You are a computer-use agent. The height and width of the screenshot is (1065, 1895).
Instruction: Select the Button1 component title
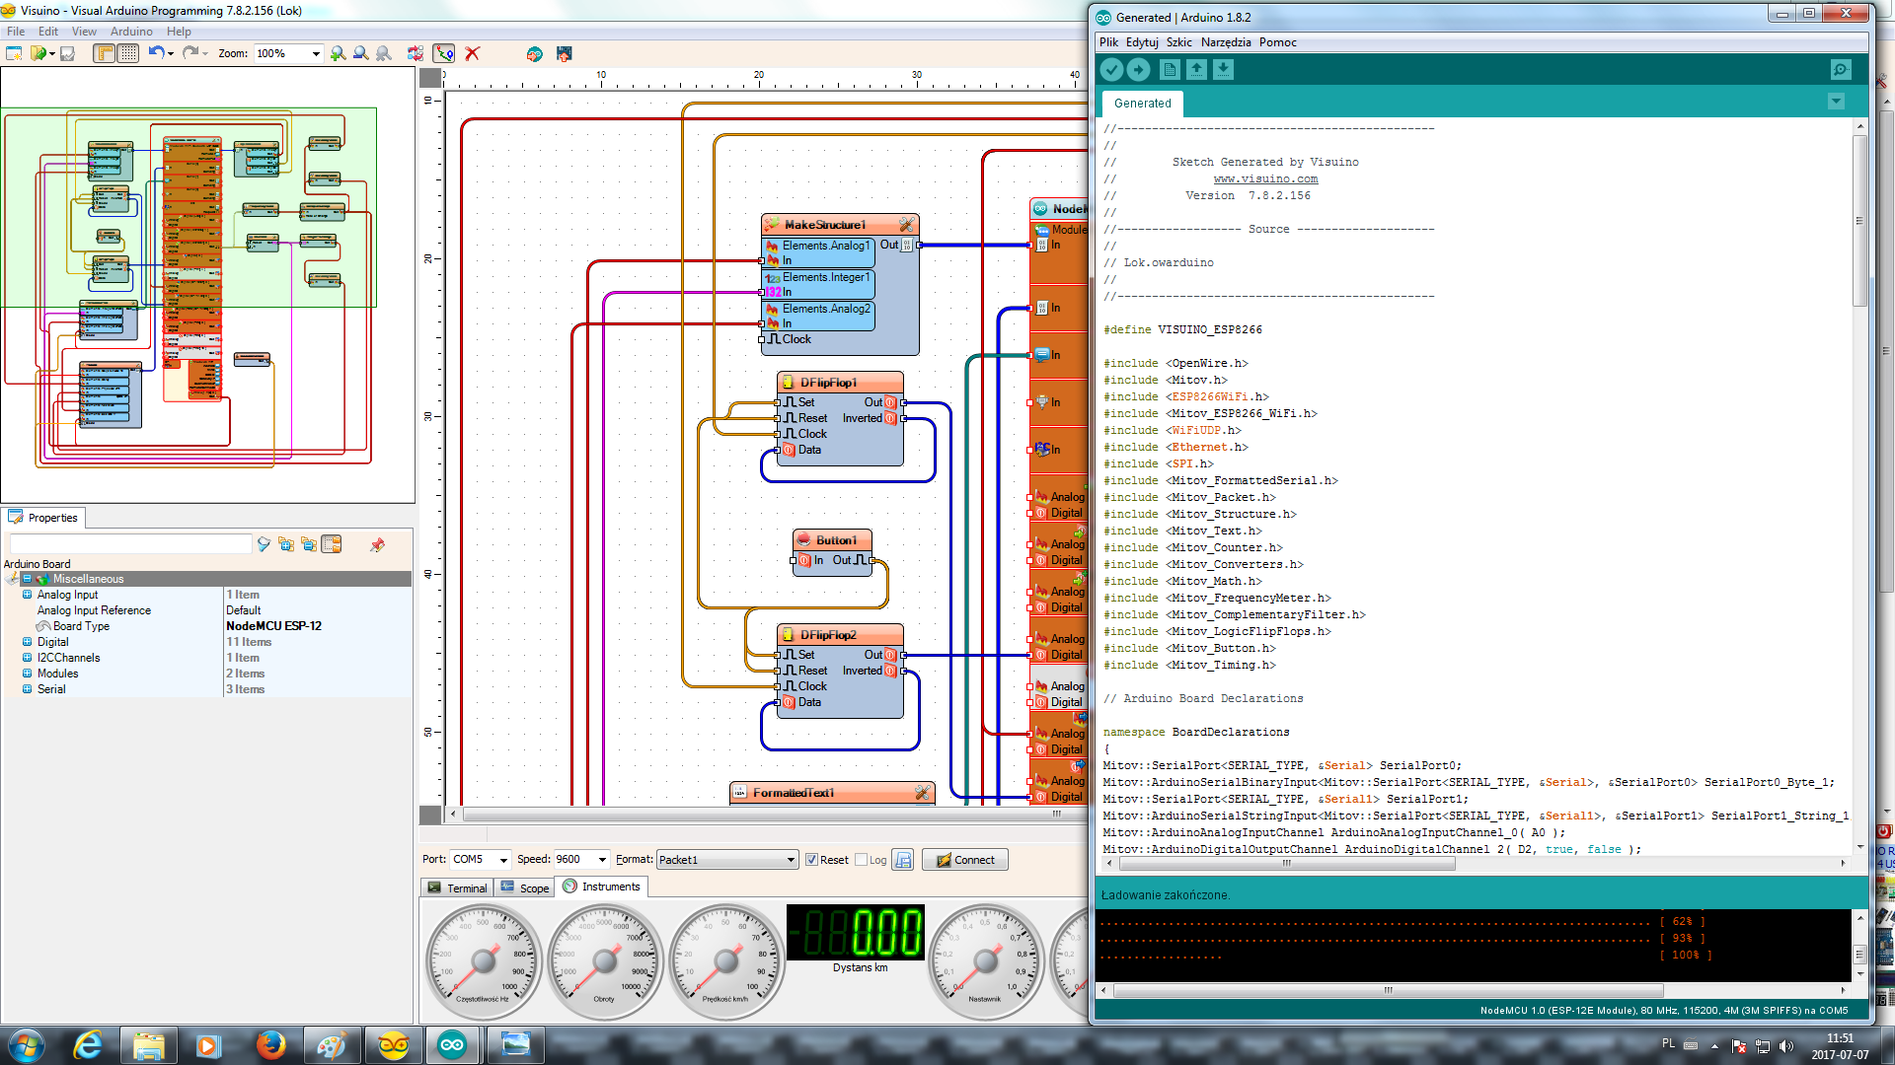tap(836, 540)
